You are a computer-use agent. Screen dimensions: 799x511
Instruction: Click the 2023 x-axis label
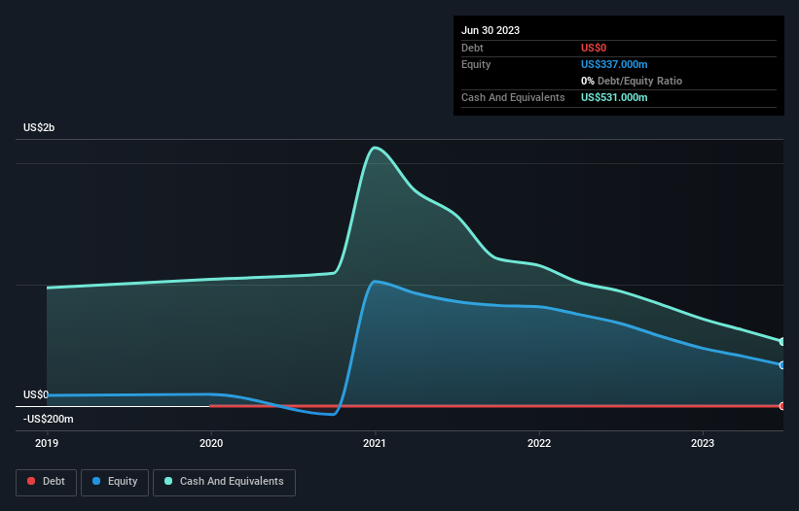pyautogui.click(x=703, y=443)
